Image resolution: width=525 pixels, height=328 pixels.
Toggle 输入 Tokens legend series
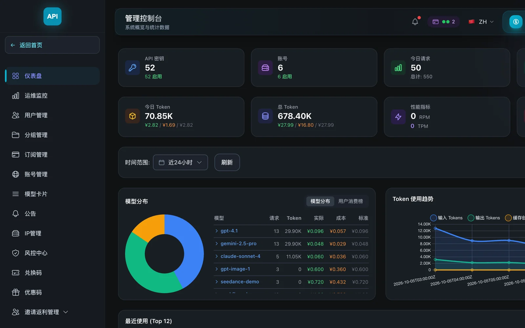point(446,218)
